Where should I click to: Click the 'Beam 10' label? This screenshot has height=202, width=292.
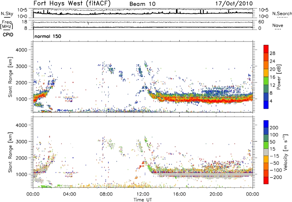[x=142, y=4]
